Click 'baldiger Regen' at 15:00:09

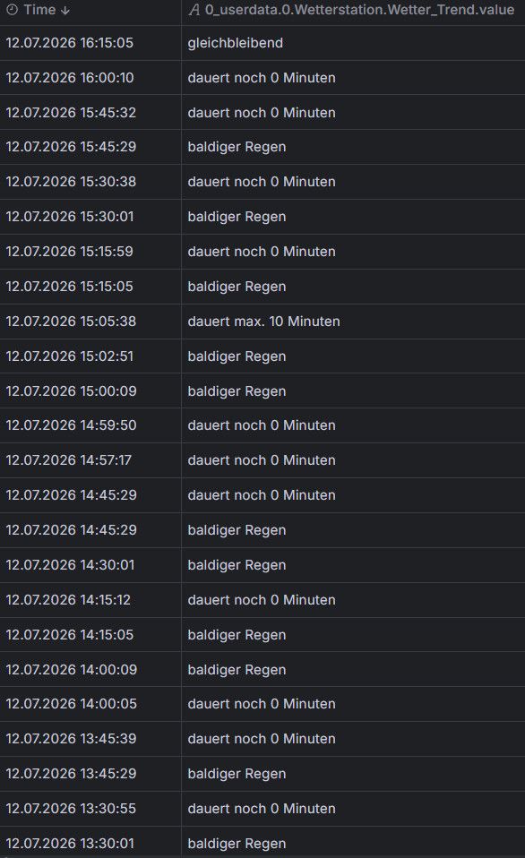(x=353, y=390)
